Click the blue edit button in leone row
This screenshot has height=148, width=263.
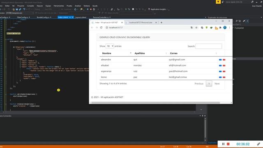click(x=220, y=77)
